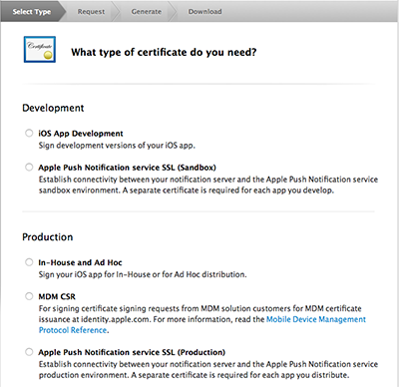The image size is (399, 387).
Task: Click the "What type of certificate" heading
Action: (x=164, y=52)
